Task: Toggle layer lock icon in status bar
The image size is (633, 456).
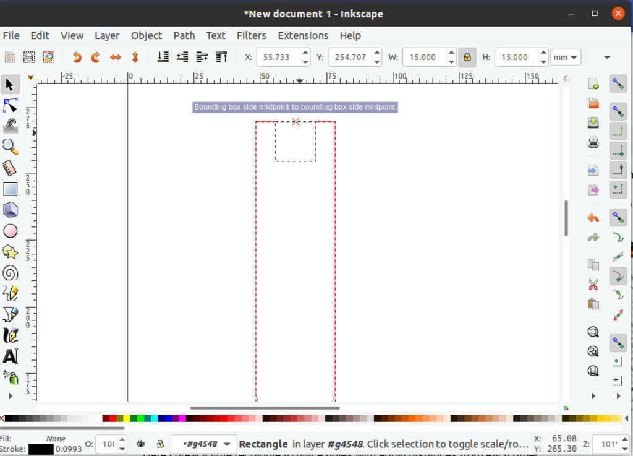Action: pyautogui.click(x=160, y=444)
